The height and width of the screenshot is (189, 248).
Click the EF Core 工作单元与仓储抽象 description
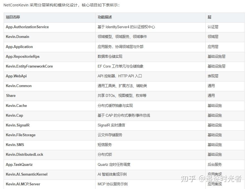tap(121, 66)
